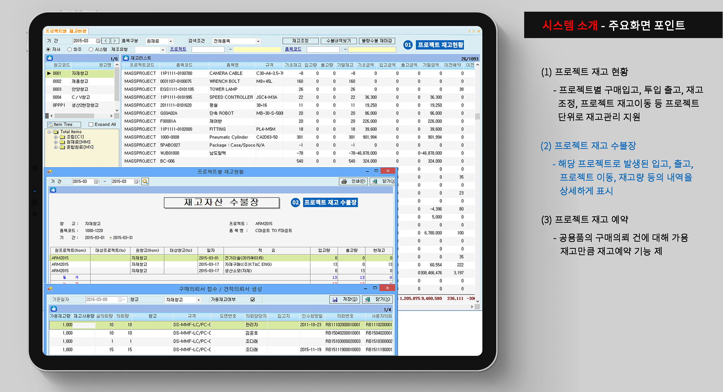The height and width of the screenshot is (392, 723).
Task: Click the 품목코드 link label
Action: (x=293, y=49)
